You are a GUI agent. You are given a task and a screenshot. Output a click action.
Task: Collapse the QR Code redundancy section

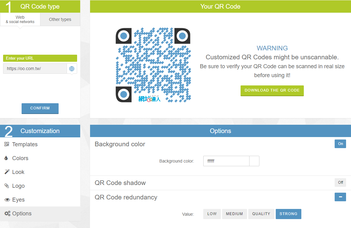340,197
